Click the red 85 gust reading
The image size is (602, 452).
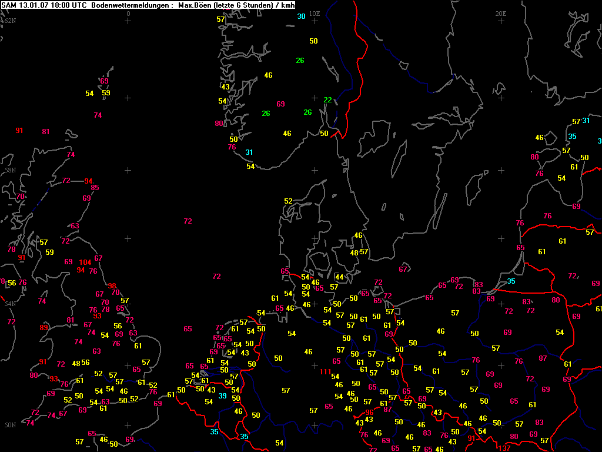coord(95,188)
